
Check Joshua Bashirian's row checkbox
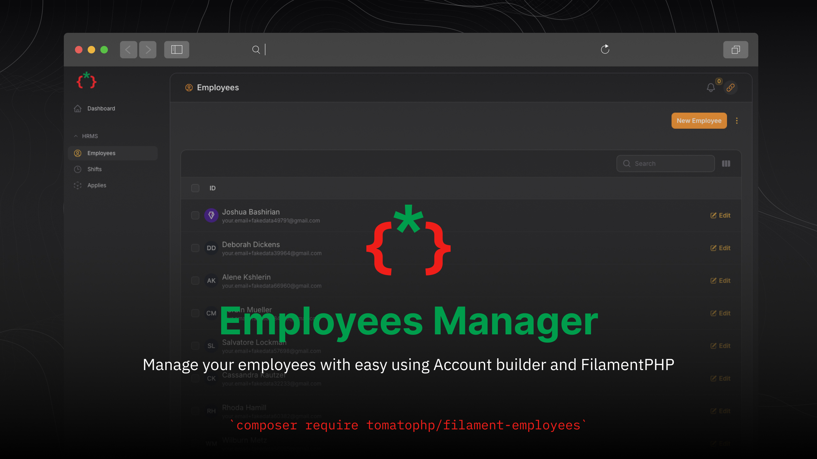[x=195, y=215]
